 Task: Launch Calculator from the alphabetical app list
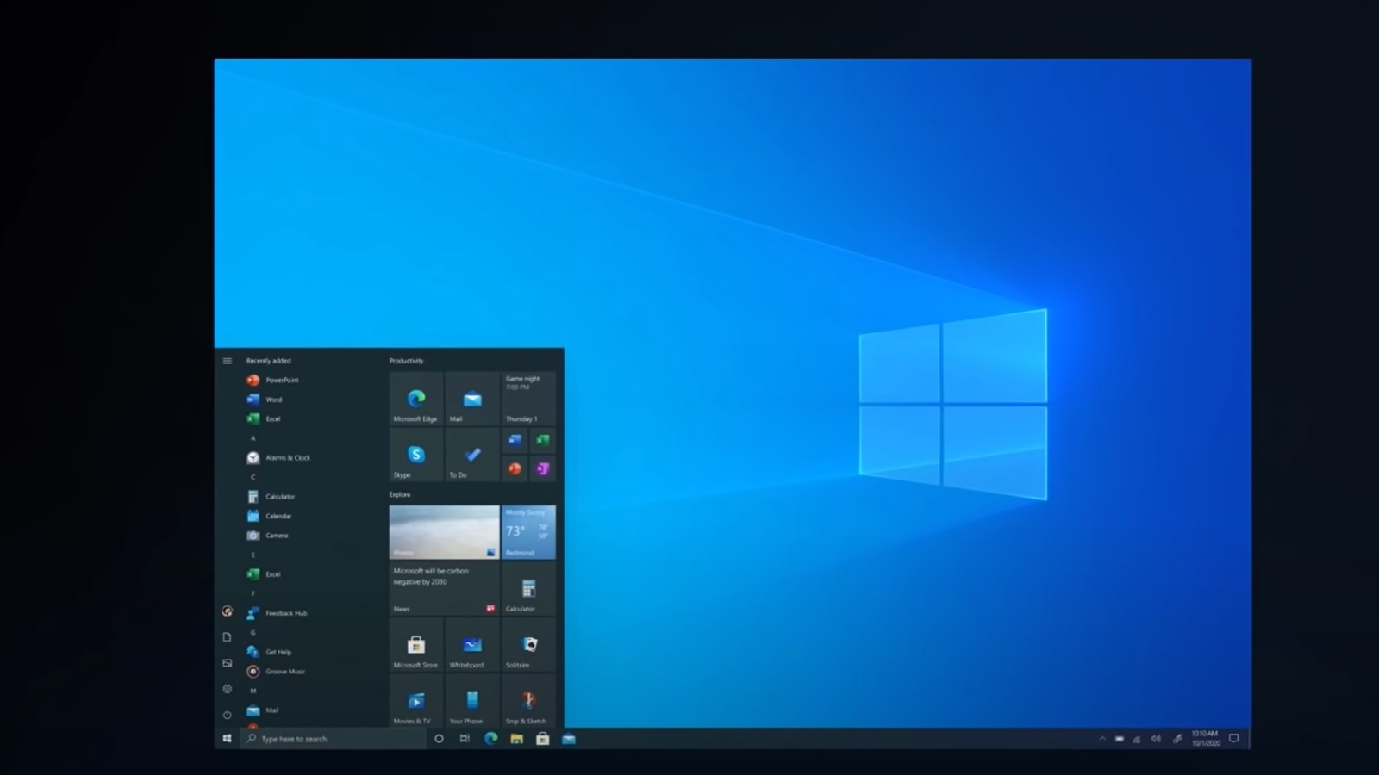pyautogui.click(x=271, y=497)
